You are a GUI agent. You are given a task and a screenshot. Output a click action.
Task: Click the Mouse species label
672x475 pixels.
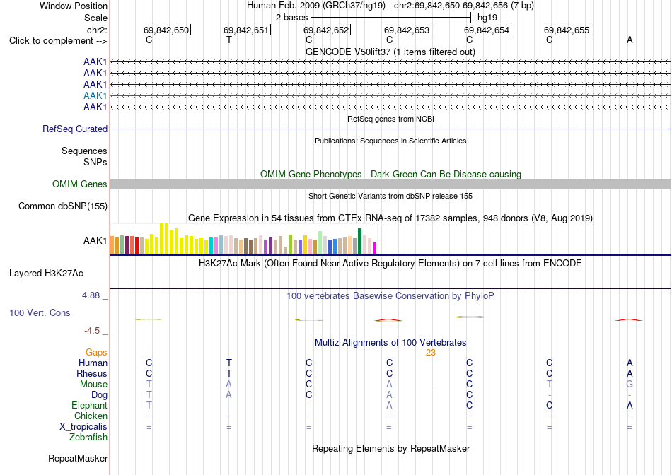(93, 385)
